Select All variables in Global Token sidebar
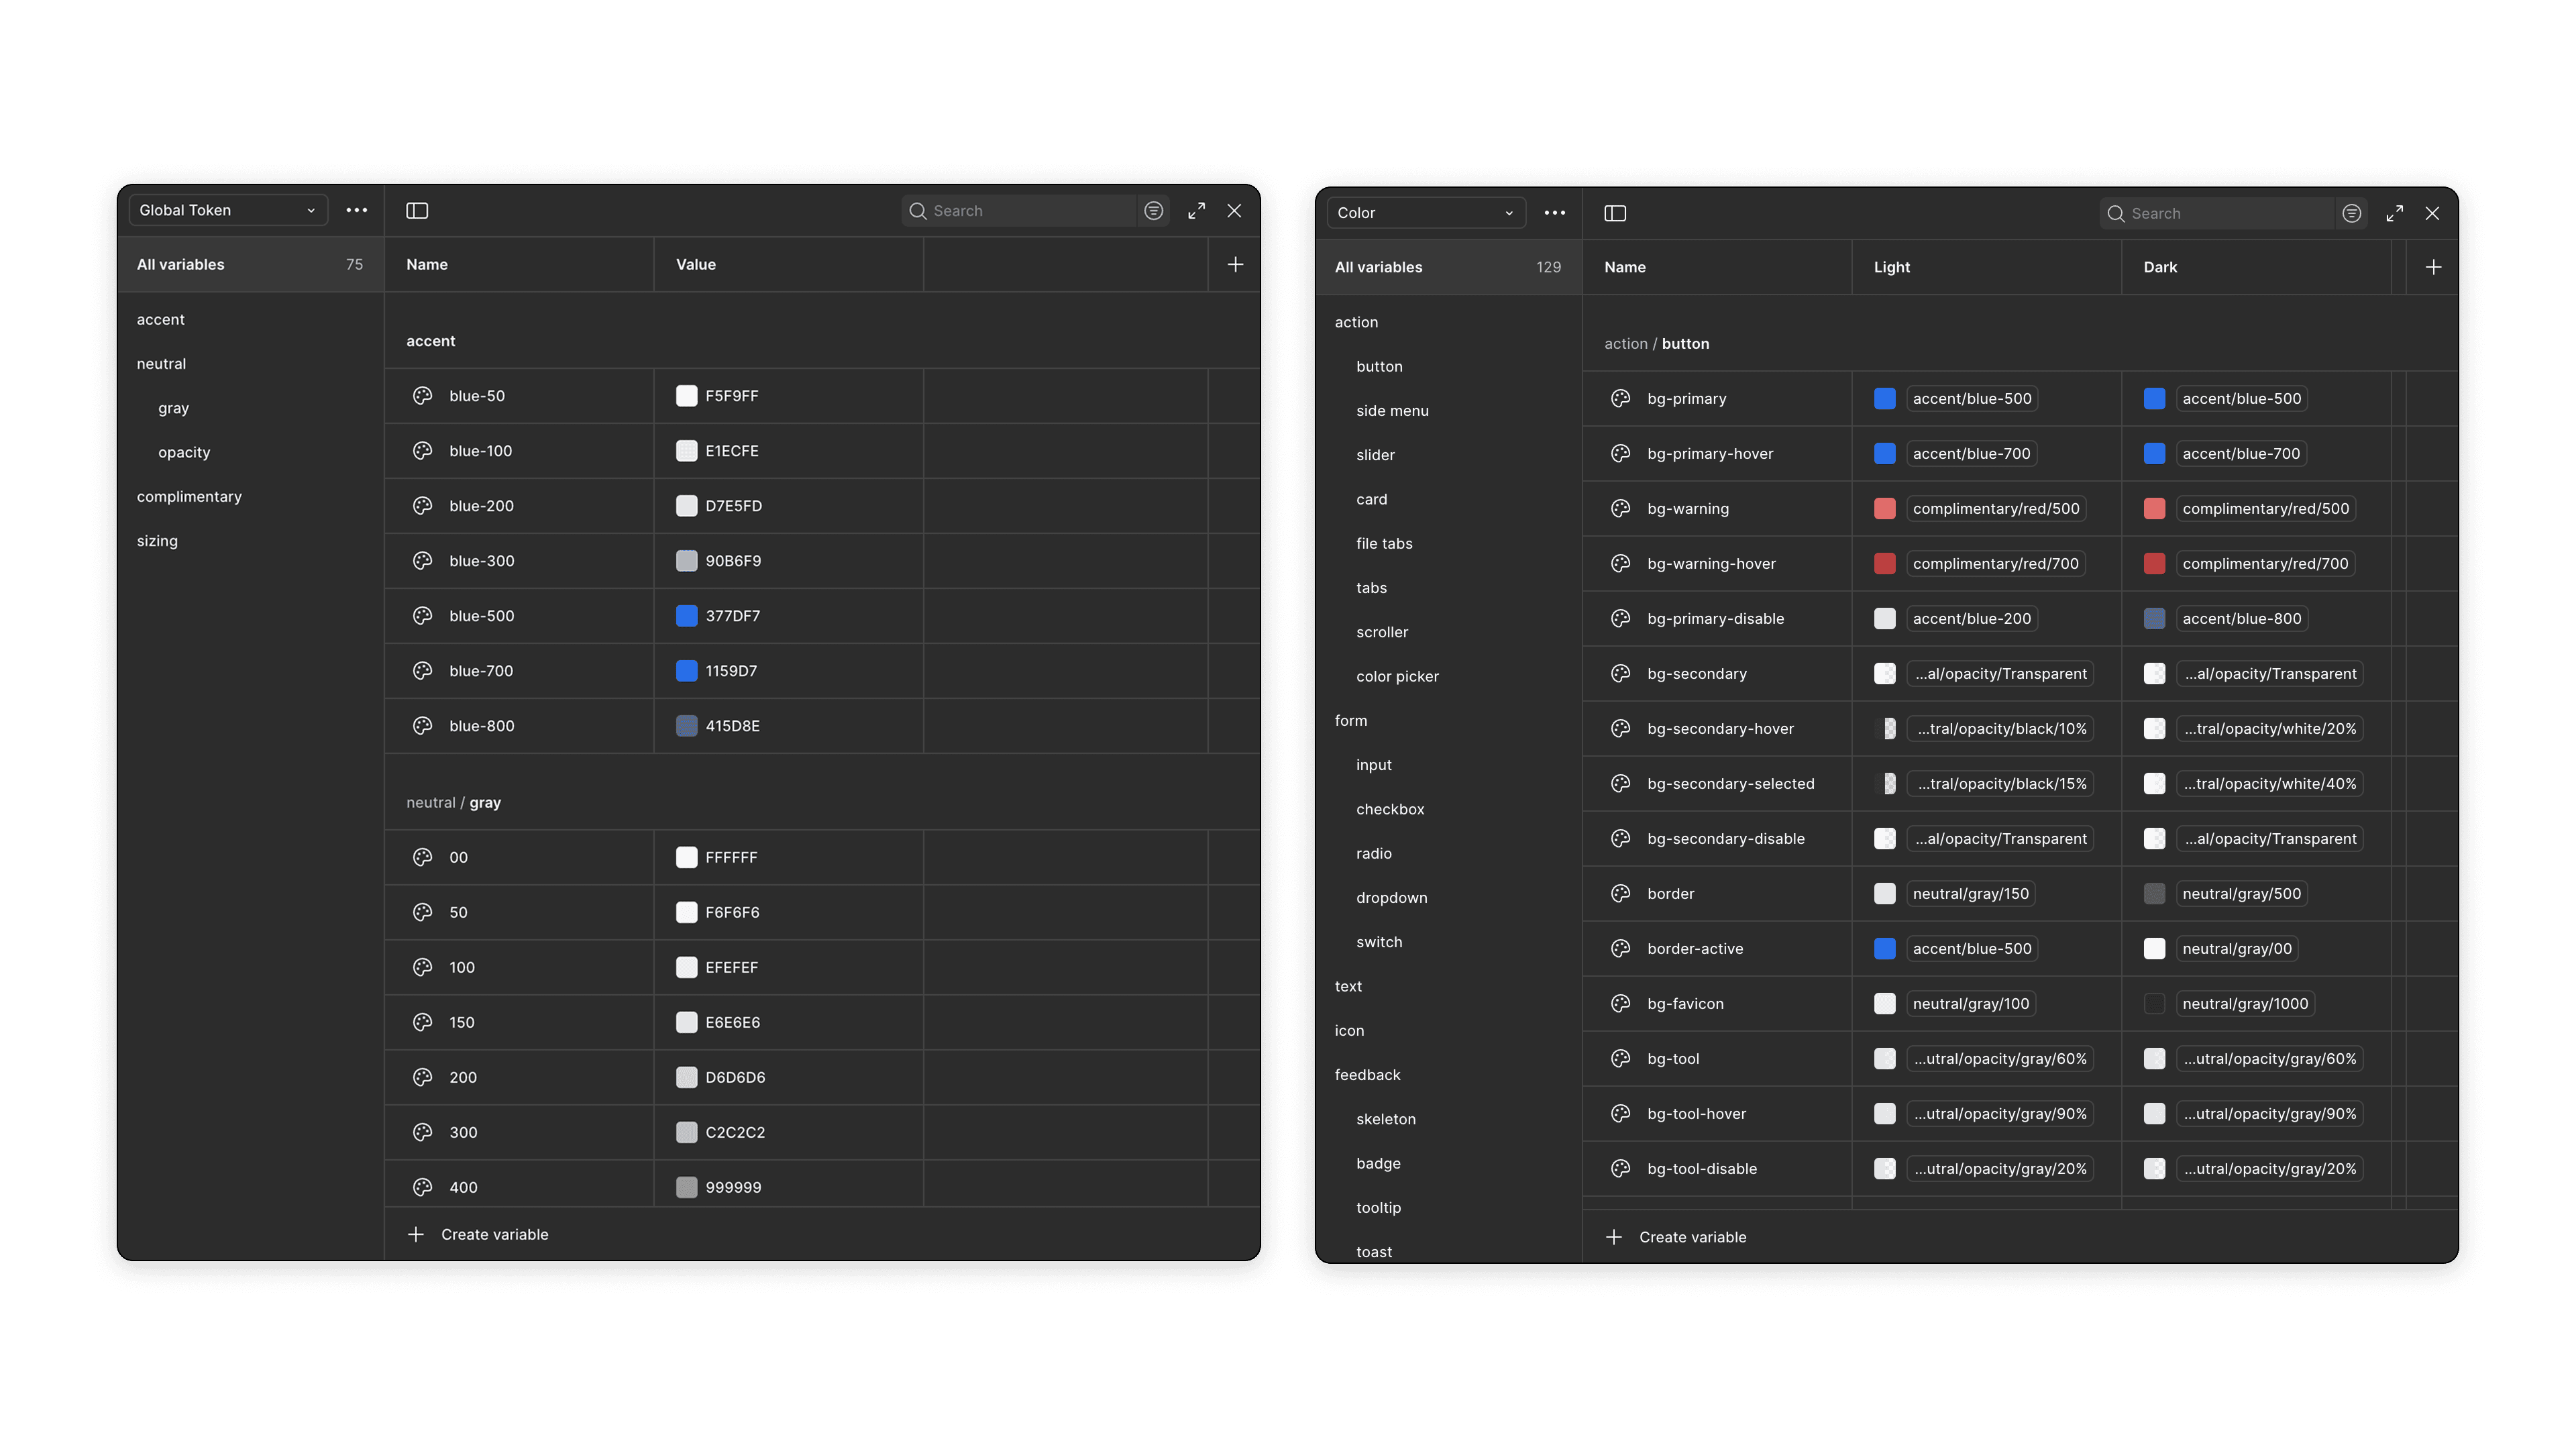2576x1449 pixels. (250, 264)
